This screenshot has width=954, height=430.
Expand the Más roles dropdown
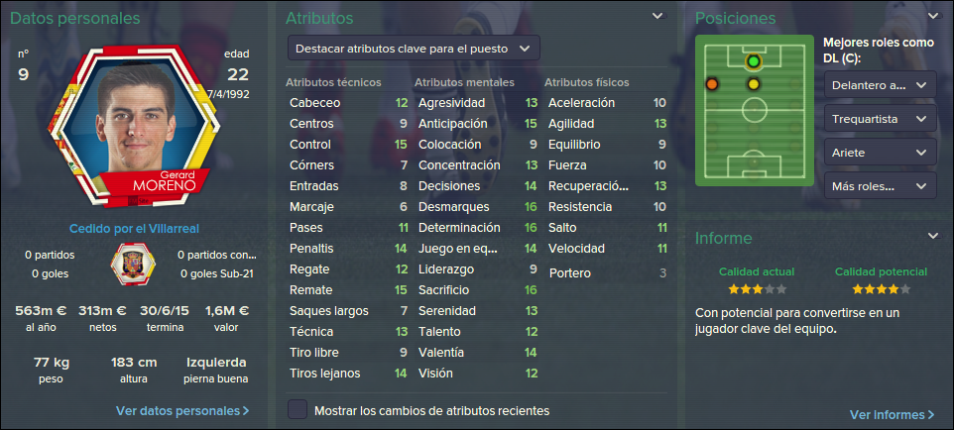click(x=880, y=186)
